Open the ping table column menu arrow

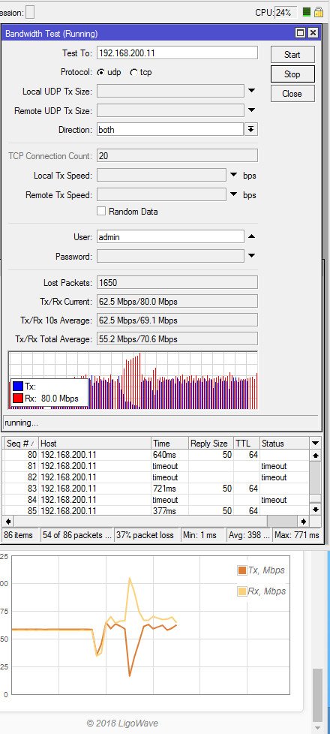tap(316, 443)
